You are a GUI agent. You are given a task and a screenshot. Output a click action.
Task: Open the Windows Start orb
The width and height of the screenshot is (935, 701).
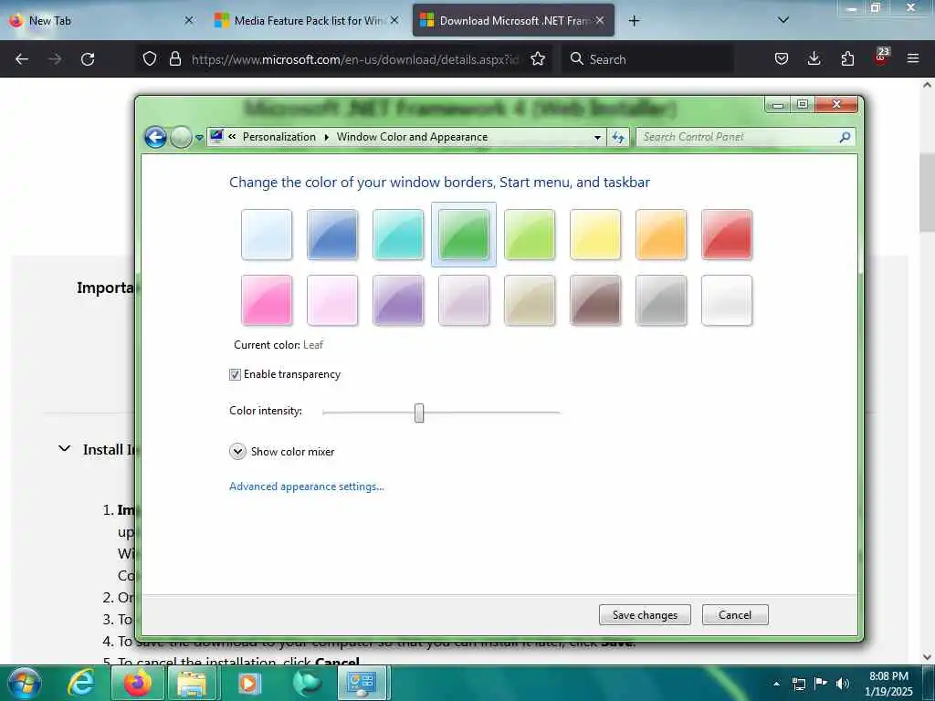click(24, 683)
